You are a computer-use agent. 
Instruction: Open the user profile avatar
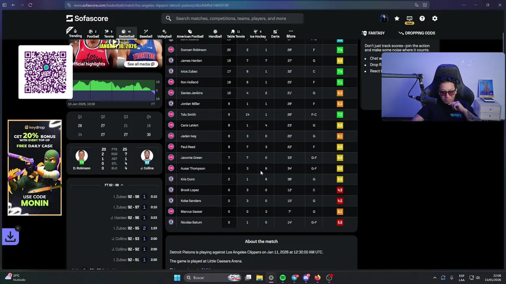(x=384, y=19)
